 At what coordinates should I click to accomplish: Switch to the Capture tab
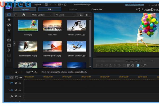pyautogui.click(x=25, y=9)
